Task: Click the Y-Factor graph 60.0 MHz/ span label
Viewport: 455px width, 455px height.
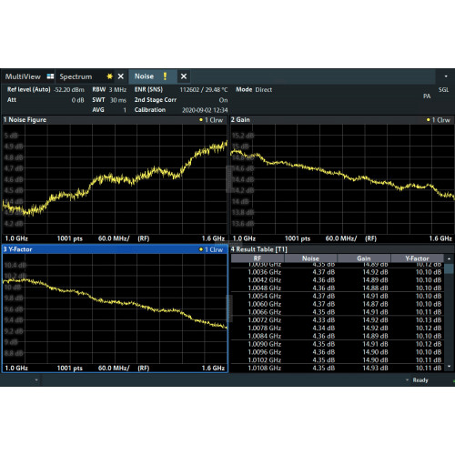Action: click(114, 368)
